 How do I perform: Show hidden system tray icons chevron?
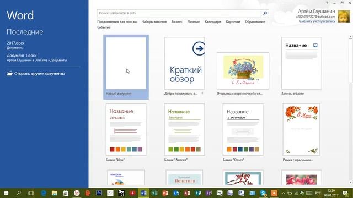284,193
